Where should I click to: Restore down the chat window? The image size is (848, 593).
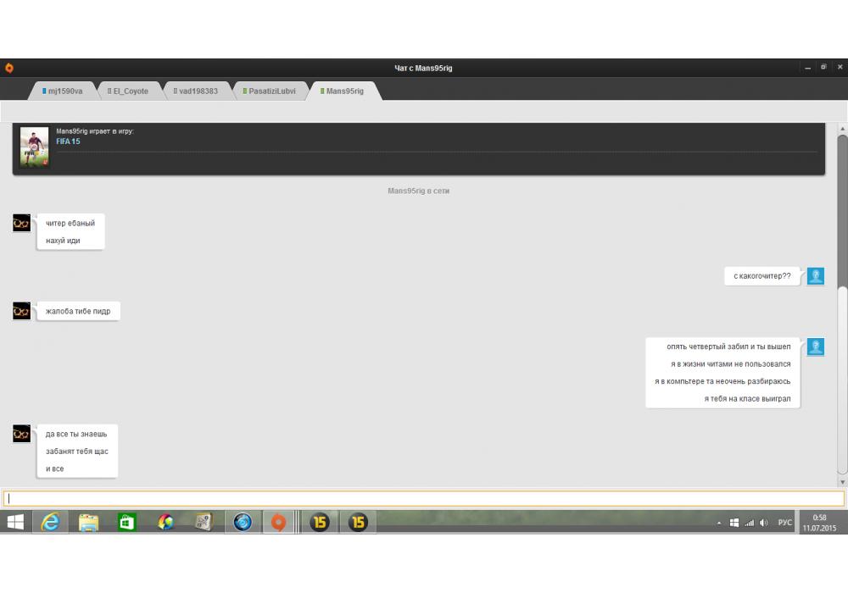[x=823, y=68]
